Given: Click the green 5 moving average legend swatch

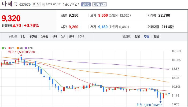Looking at the screenshot, I should point(3,48).
